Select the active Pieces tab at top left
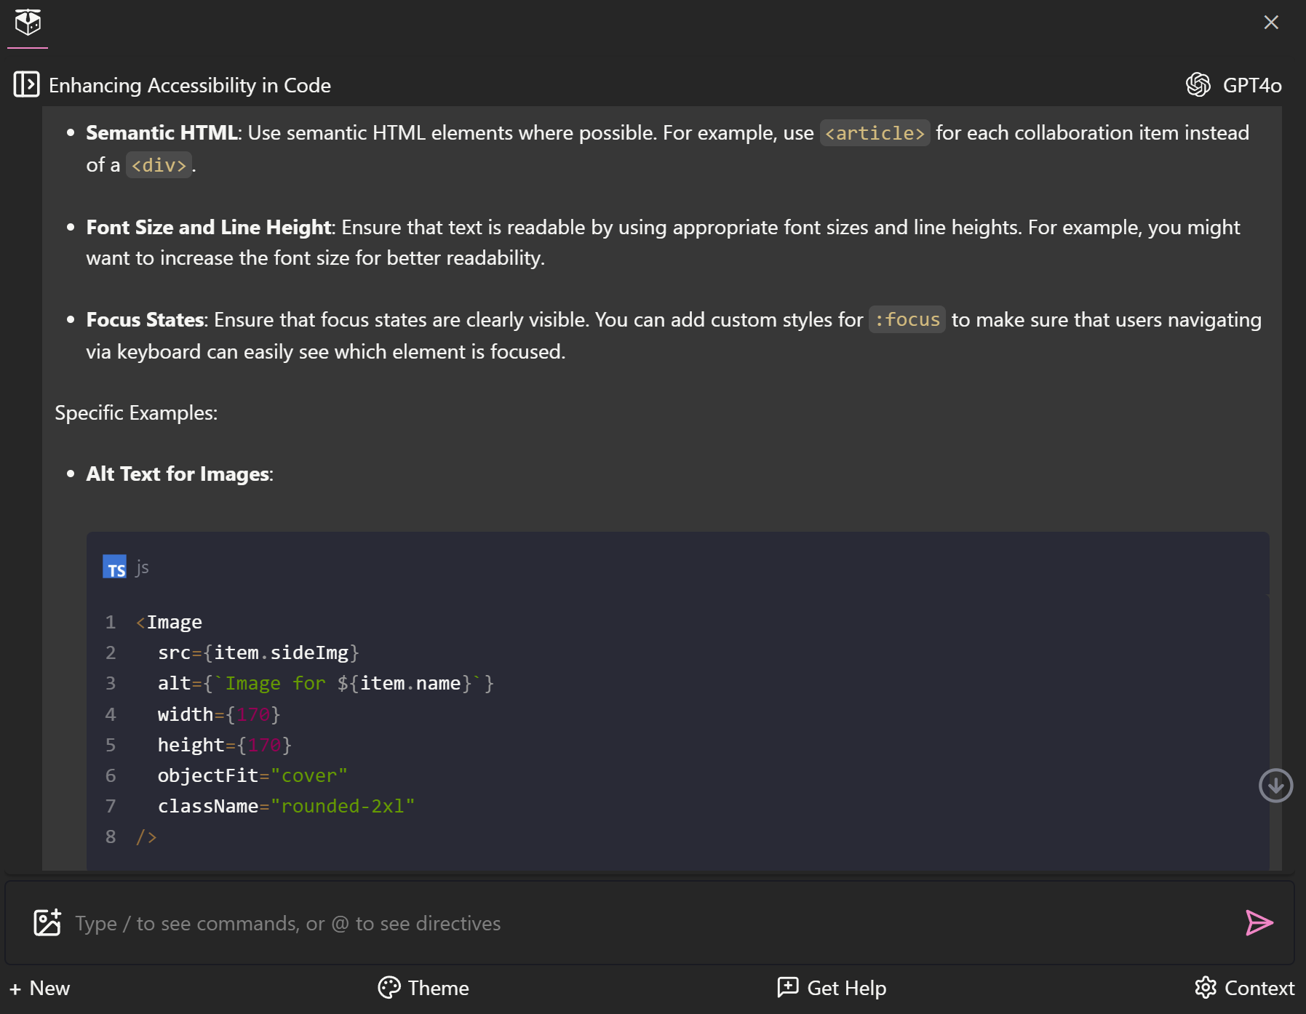The width and height of the screenshot is (1306, 1014). tap(29, 23)
